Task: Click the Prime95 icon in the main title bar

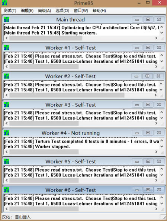Action: click(x=4, y=3)
